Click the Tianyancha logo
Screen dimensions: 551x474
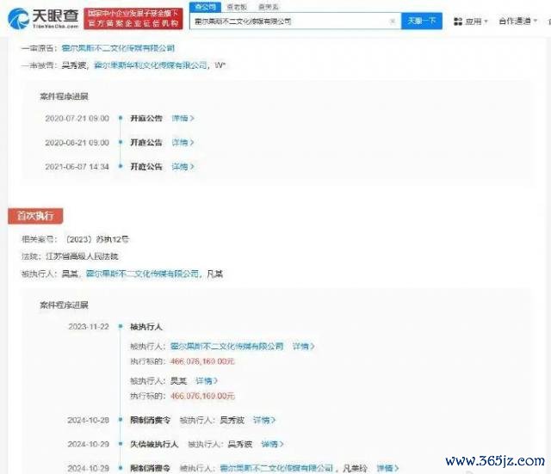tap(43, 19)
